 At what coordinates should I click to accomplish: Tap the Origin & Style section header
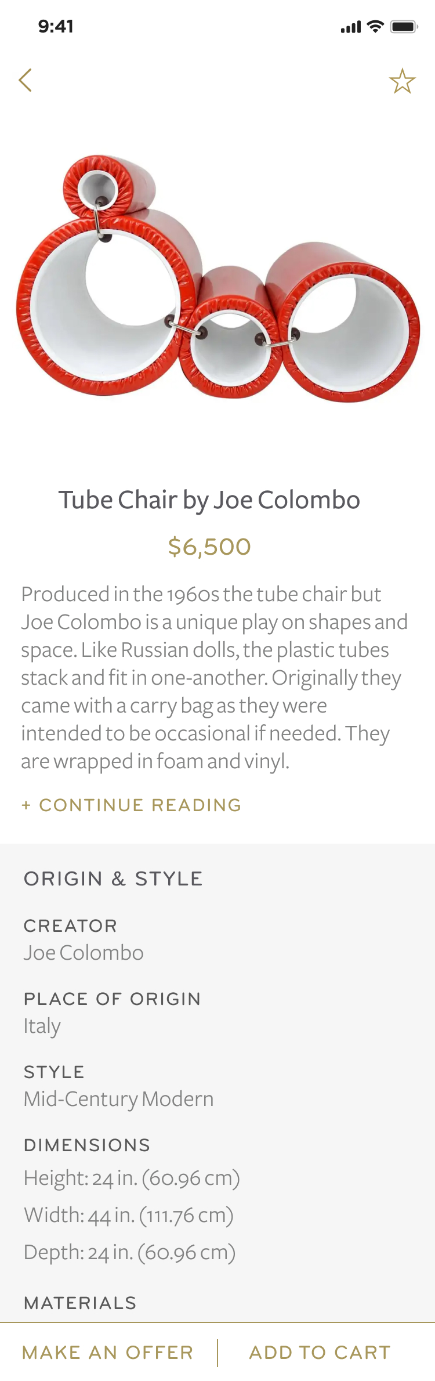coord(113,879)
